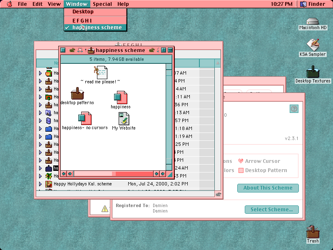
Task: Select the 'desktop patterns' basket folder
Action: click(x=77, y=93)
